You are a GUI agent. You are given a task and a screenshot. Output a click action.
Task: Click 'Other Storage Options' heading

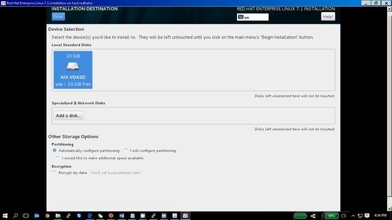click(73, 137)
